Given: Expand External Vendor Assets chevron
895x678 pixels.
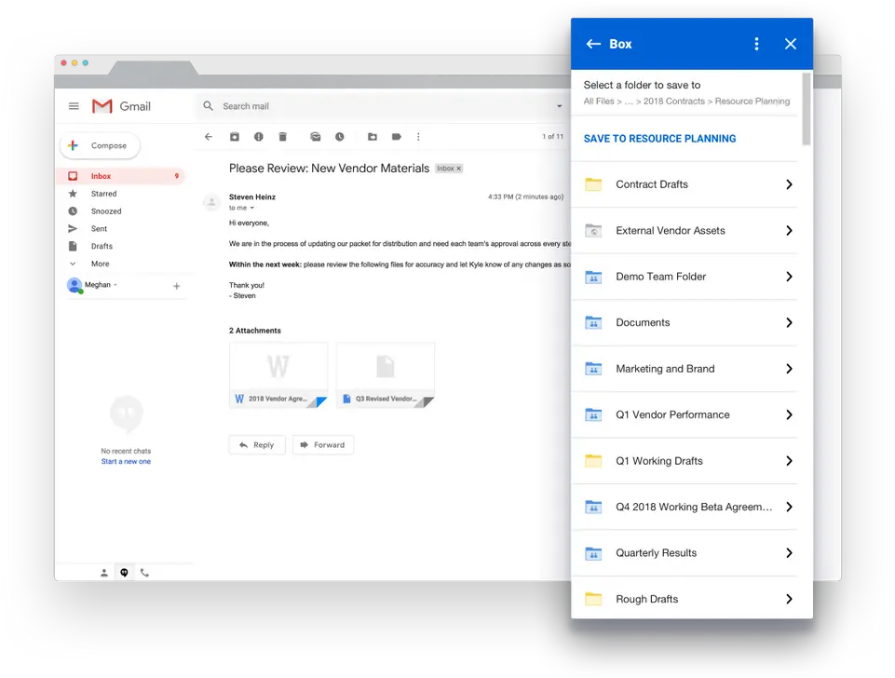Looking at the screenshot, I should pos(789,231).
